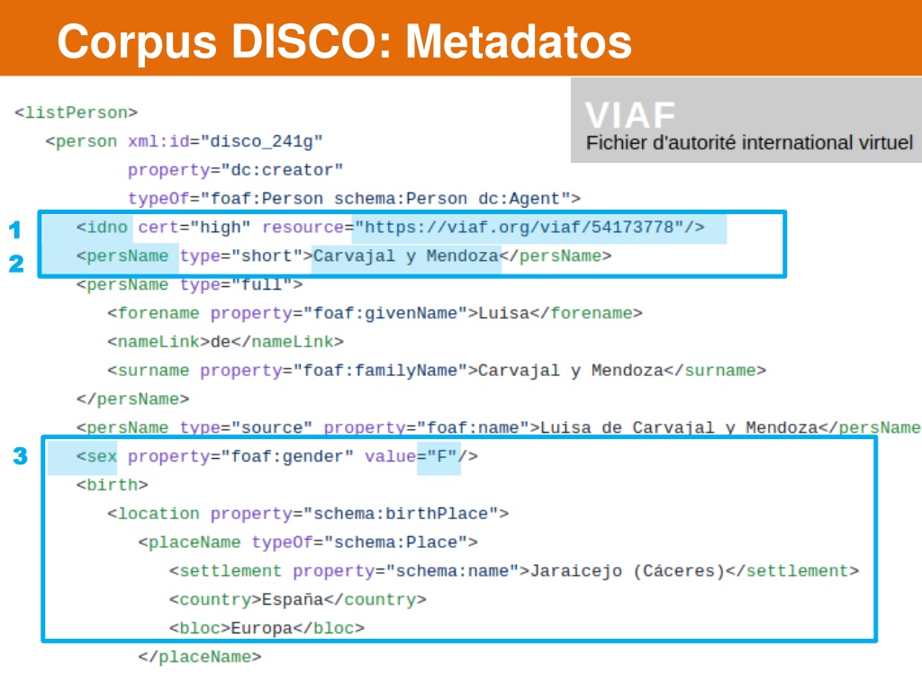Click the </placeName> closing tag

tap(199, 657)
